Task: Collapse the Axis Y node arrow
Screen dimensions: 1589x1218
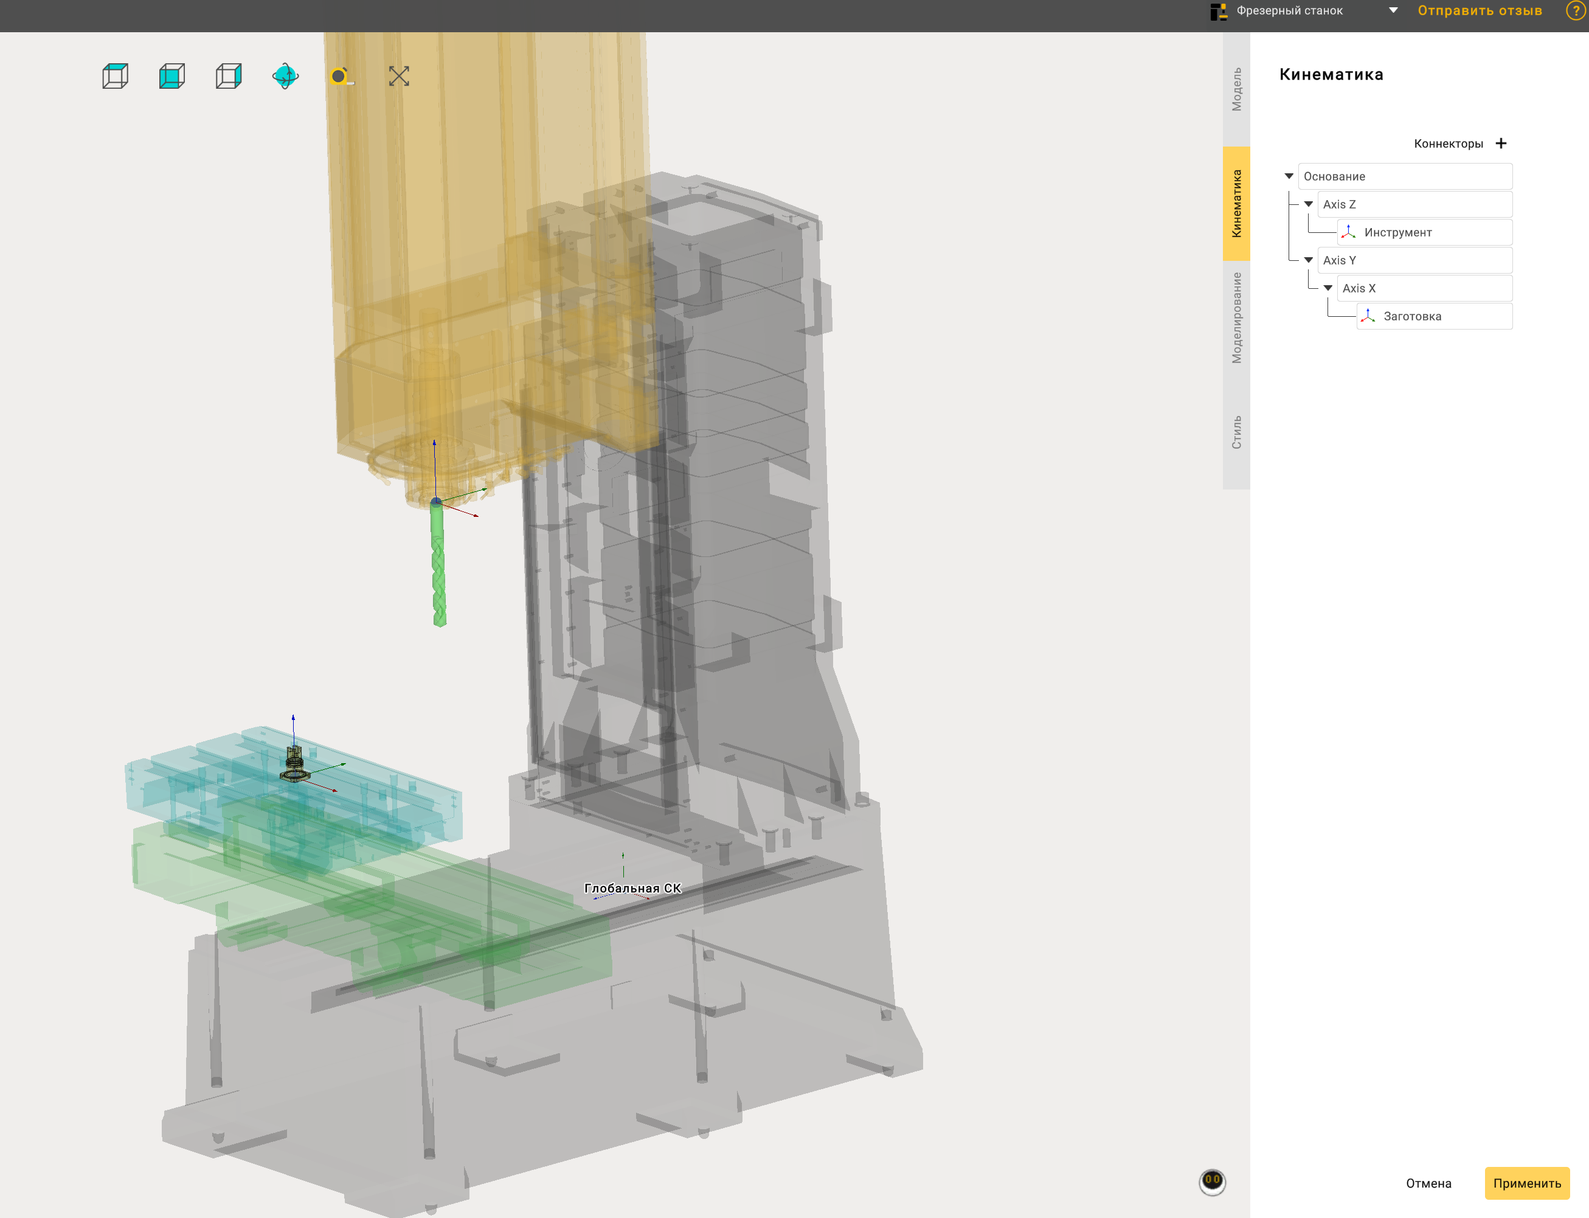Action: coord(1309,260)
